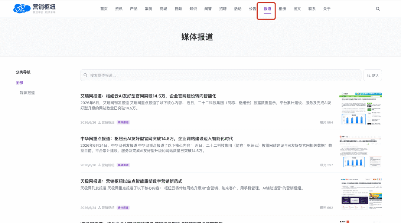Open the 视频 navigation item
Screen dimensions: 401x223
pos(178,9)
